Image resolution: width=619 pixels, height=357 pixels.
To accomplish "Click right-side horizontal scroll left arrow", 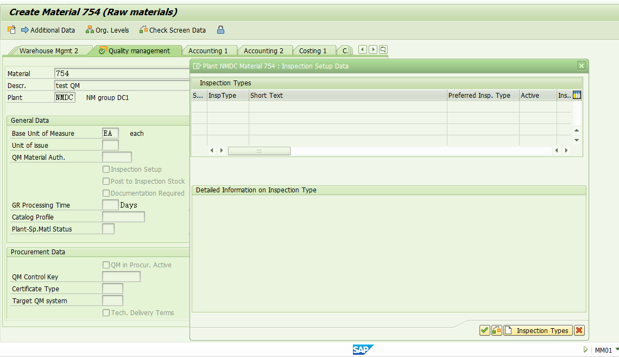I will [x=557, y=151].
